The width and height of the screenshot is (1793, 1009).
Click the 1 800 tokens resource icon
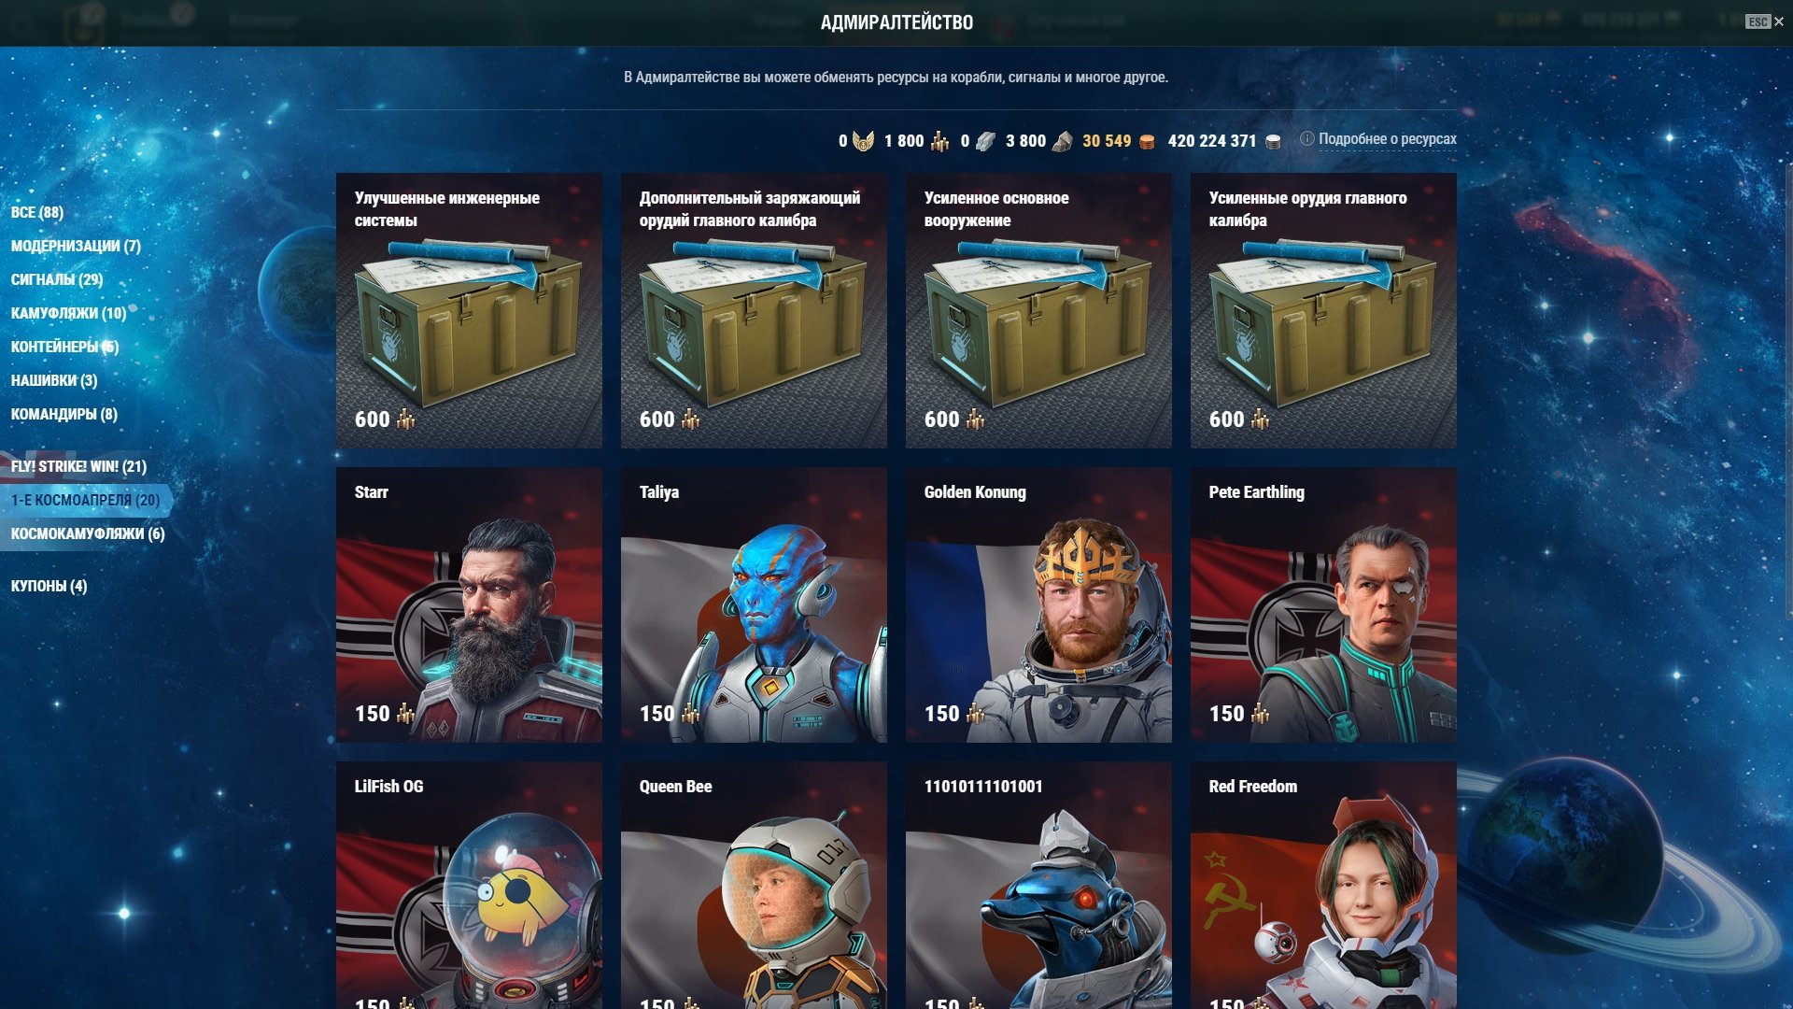tap(939, 141)
